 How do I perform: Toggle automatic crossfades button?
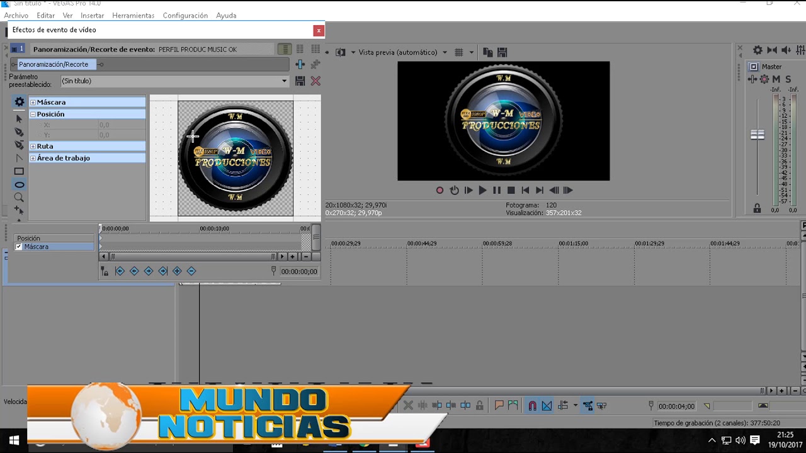547,406
